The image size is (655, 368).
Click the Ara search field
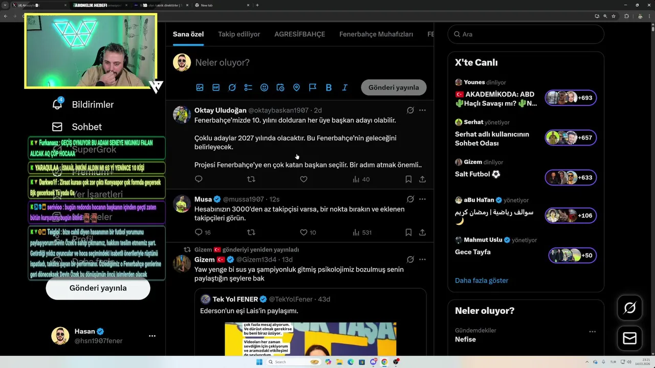(x=526, y=34)
